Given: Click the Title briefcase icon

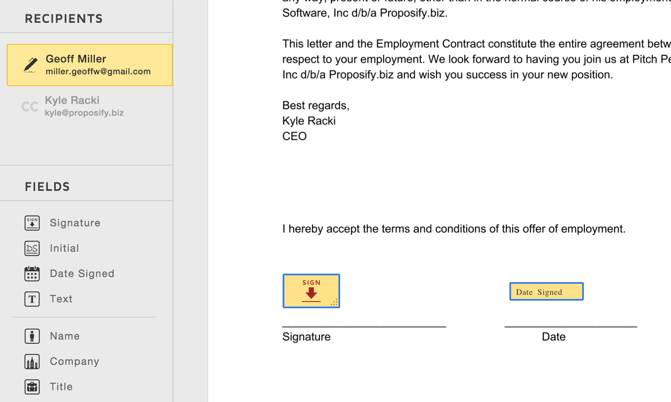Looking at the screenshot, I should [32, 387].
